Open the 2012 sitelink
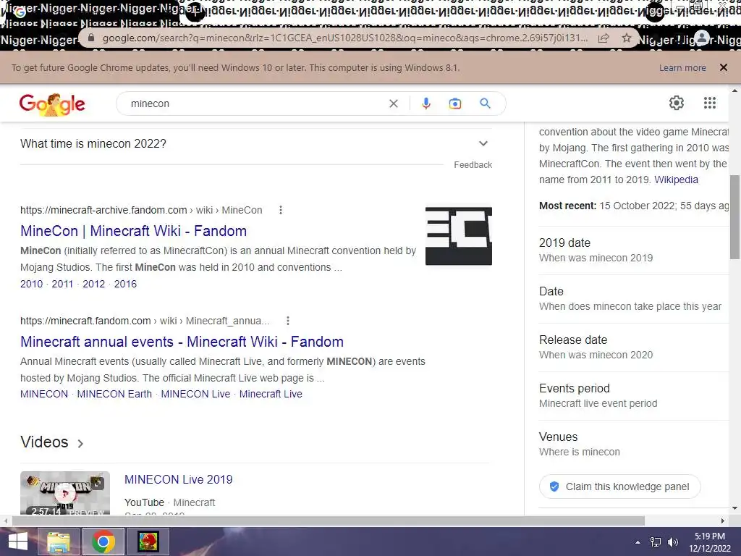 [x=93, y=284]
